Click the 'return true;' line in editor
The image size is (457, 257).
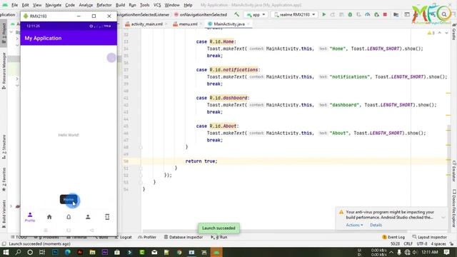click(201, 161)
